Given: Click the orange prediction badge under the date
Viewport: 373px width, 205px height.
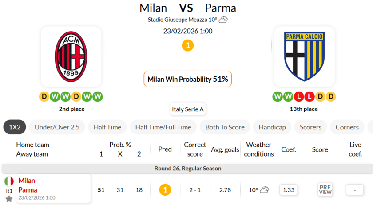Looking at the screenshot, I should pyautogui.click(x=188, y=45).
